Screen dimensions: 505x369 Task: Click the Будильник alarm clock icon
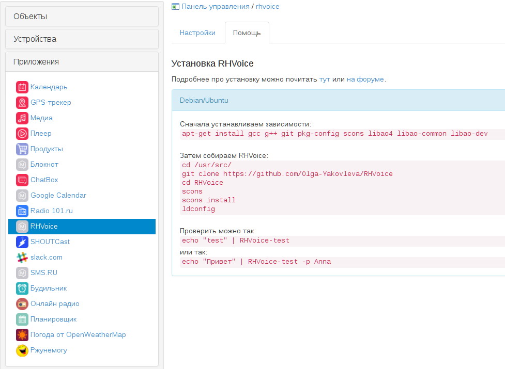point(22,288)
